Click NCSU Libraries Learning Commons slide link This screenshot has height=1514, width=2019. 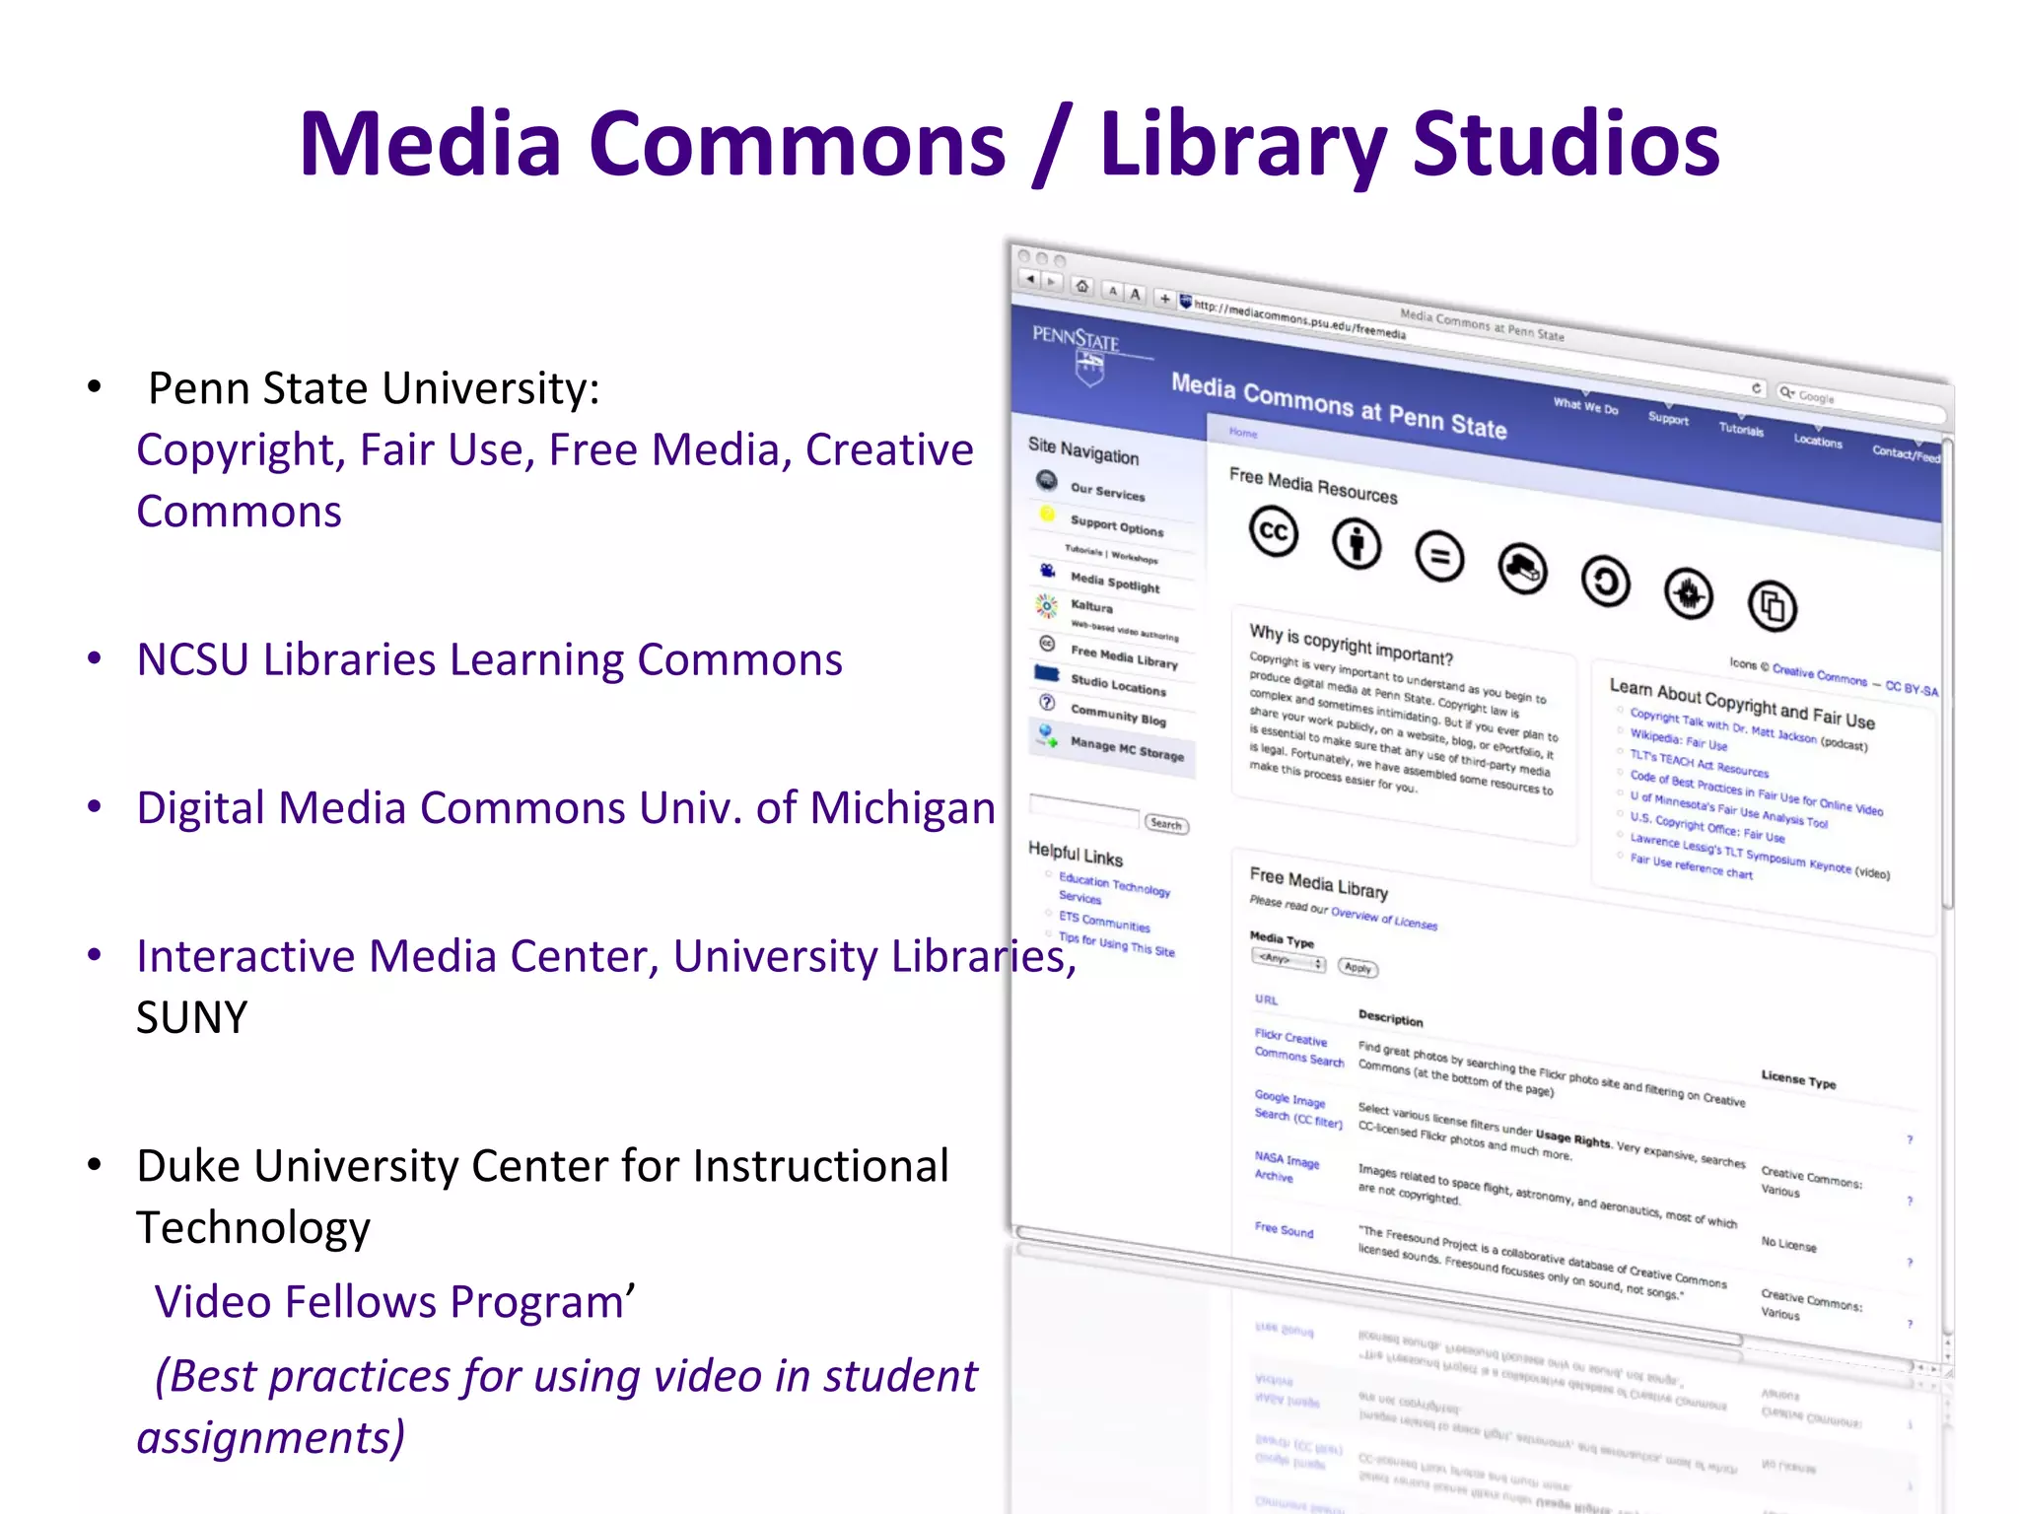(x=490, y=659)
